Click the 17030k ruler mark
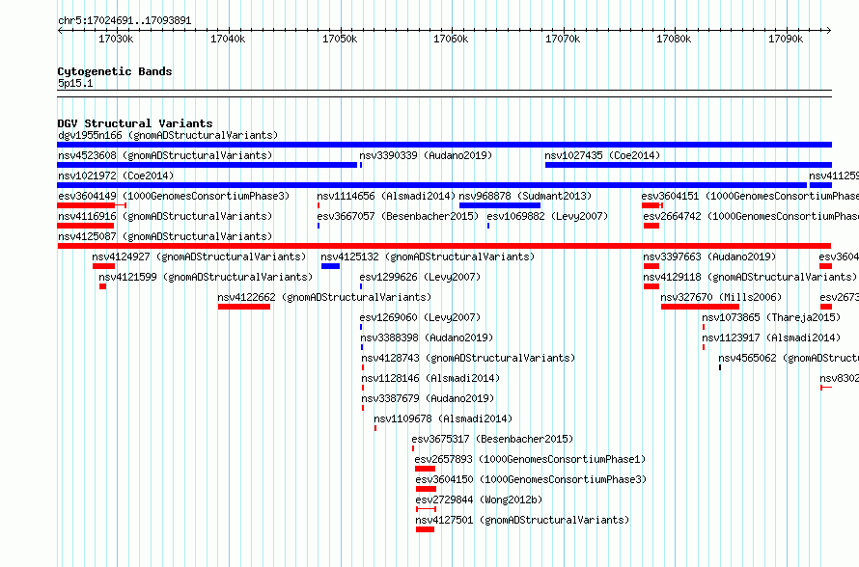Viewport: 859px width, 567px height. coord(116,39)
